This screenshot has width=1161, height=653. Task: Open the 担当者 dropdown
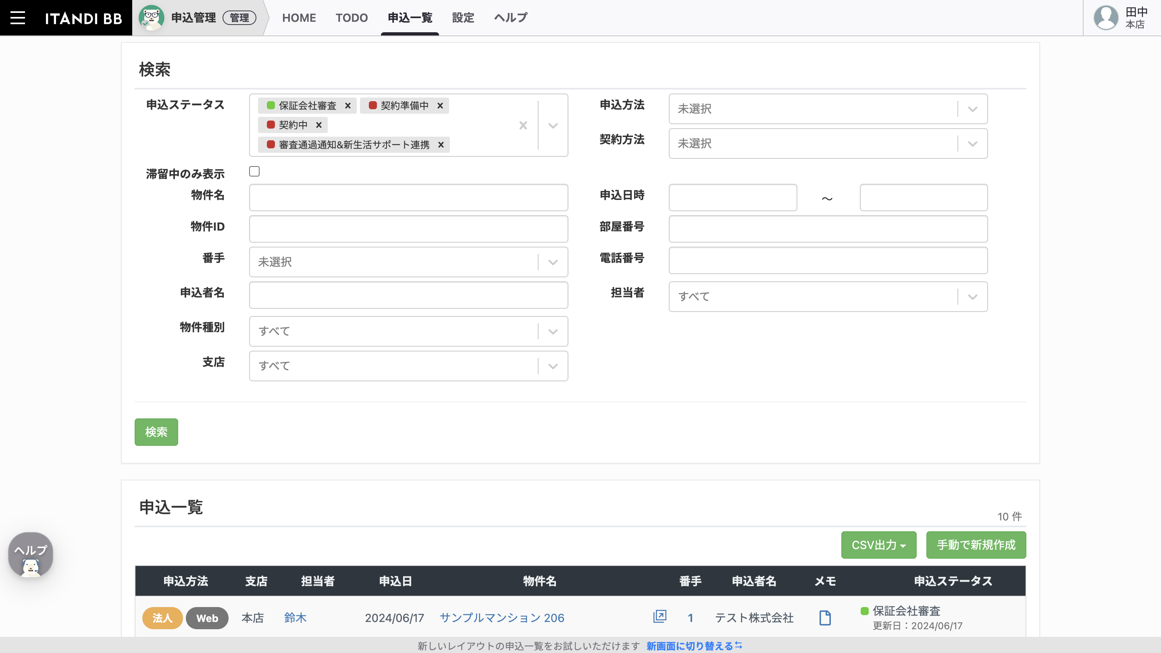point(828,297)
